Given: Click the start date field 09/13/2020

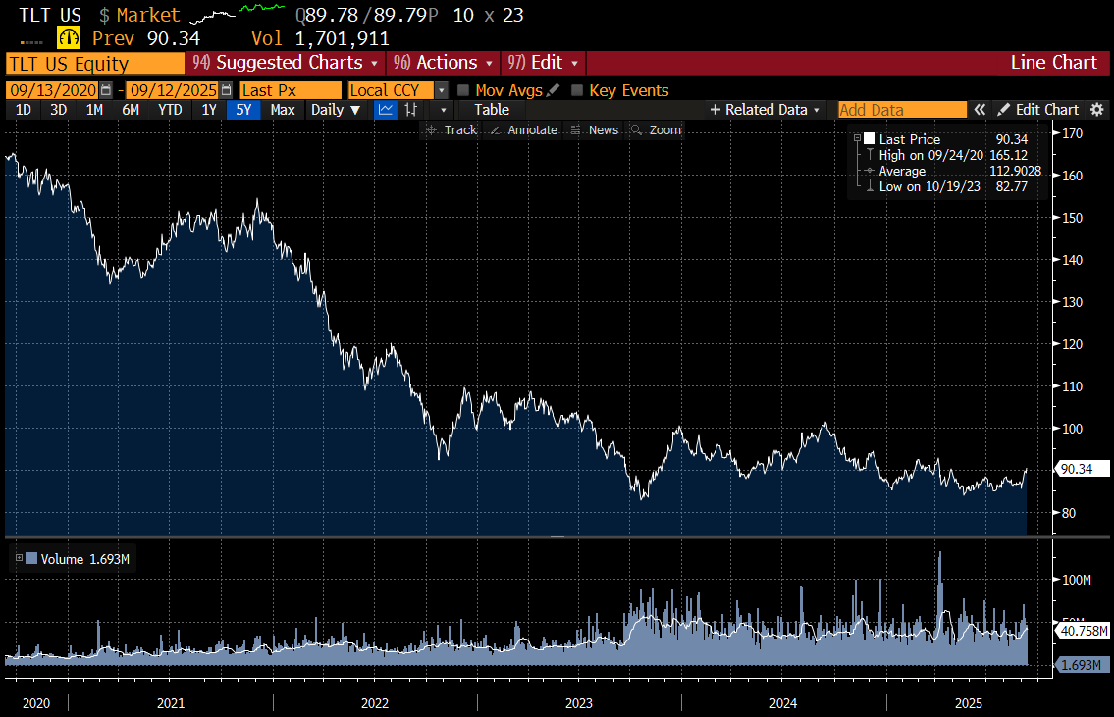Looking at the screenshot, I should (53, 90).
